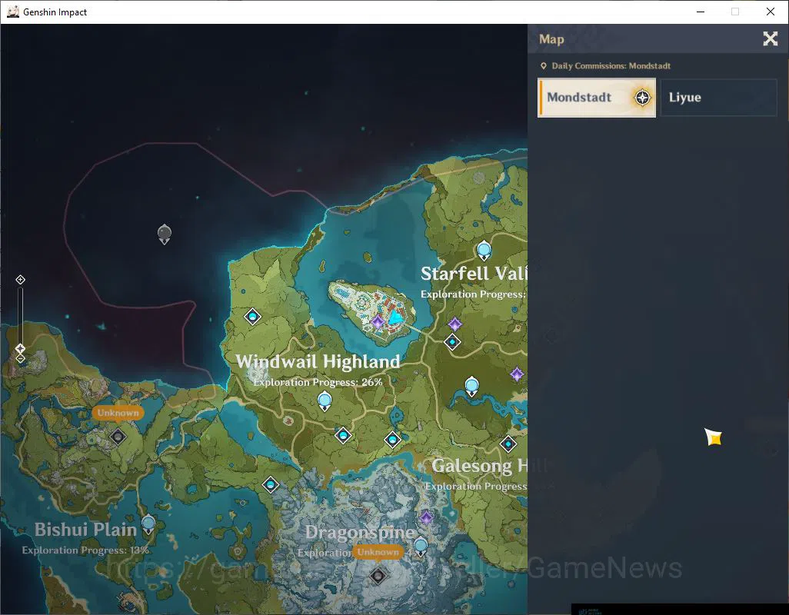Screen dimensions: 789x615
Task: Select the waypoint left of Galesong Hill label
Action: click(508, 444)
